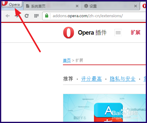The image size is (147, 123).
Task: Close the 设置 tab
Action: [136, 6]
